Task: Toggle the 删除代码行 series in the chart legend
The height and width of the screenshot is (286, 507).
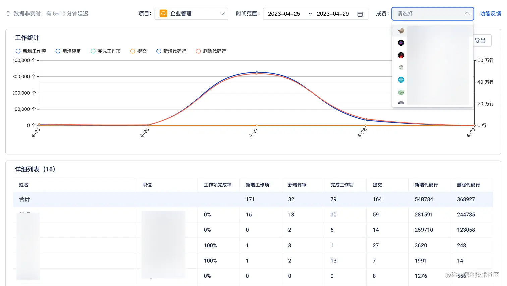Action: pyautogui.click(x=211, y=51)
